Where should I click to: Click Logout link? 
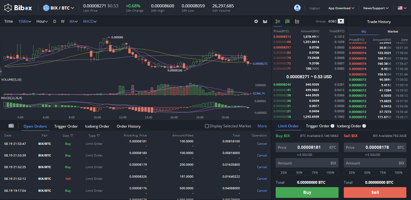point(314,8)
